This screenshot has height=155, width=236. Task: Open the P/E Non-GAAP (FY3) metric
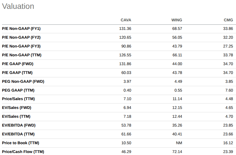tap(21, 46)
